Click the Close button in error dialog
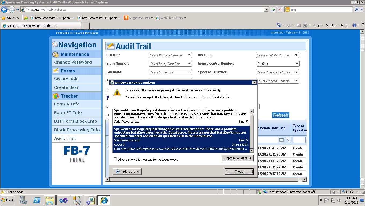 click(x=239, y=171)
